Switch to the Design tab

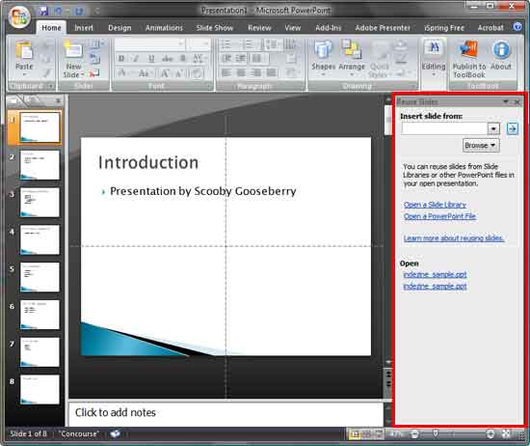pyautogui.click(x=119, y=28)
